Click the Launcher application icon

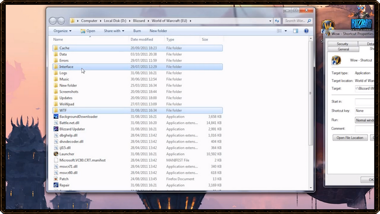(x=56, y=154)
